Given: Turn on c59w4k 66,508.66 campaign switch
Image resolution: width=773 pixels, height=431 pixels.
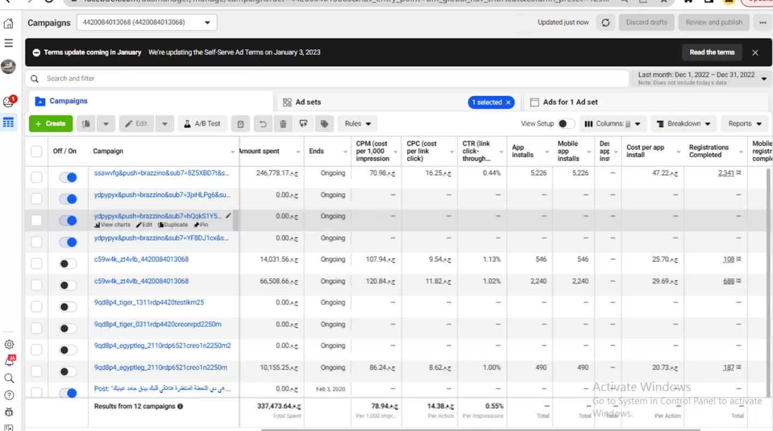Looking at the screenshot, I should 68,285.
